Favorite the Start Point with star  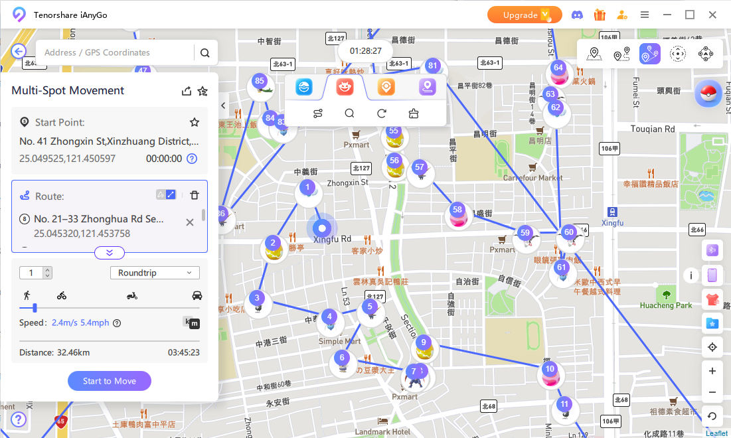tap(195, 122)
